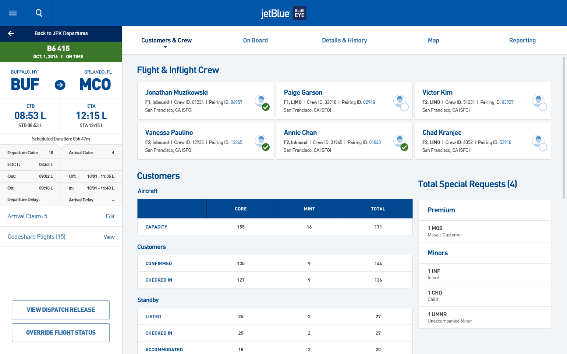Open the hamburger menu

(x=13, y=13)
